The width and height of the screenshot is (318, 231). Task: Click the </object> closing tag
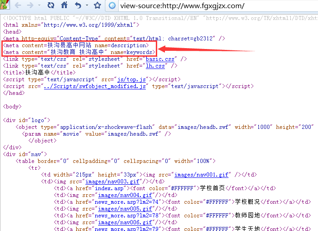click(x=42, y=141)
